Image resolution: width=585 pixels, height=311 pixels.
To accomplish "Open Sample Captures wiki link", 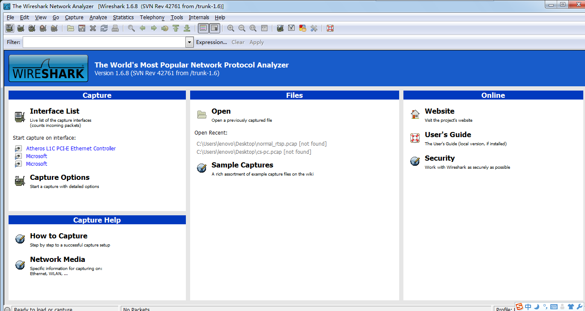I will [x=242, y=165].
